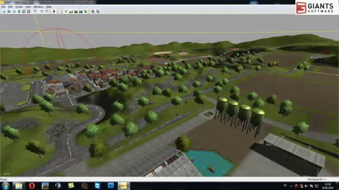Click the Undo arrow icon
339x190 pixels.
42,11
